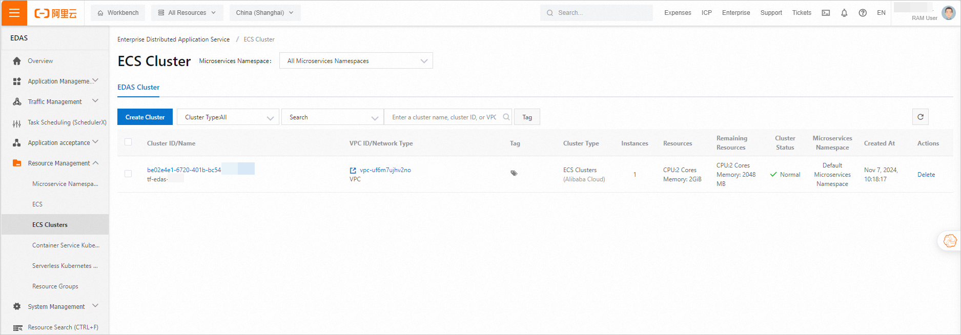This screenshot has height=335, width=961.
Task: Open Serverless Kubernetes sidebar item
Action: coord(65,266)
